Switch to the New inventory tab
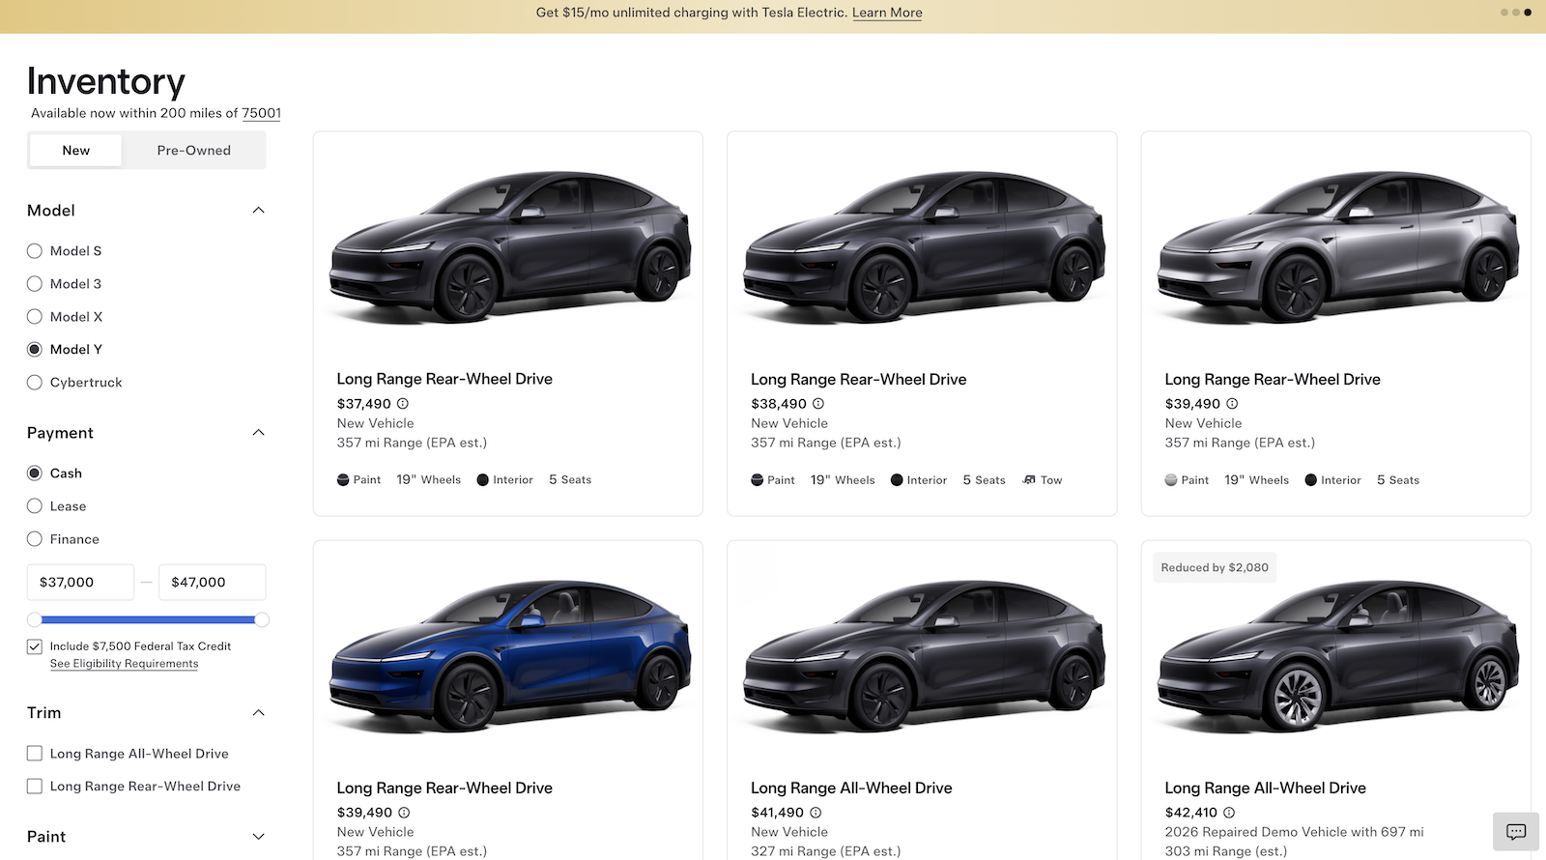 point(76,151)
